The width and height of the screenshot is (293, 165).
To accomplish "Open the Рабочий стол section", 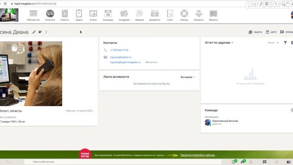I will [x=33, y=15].
